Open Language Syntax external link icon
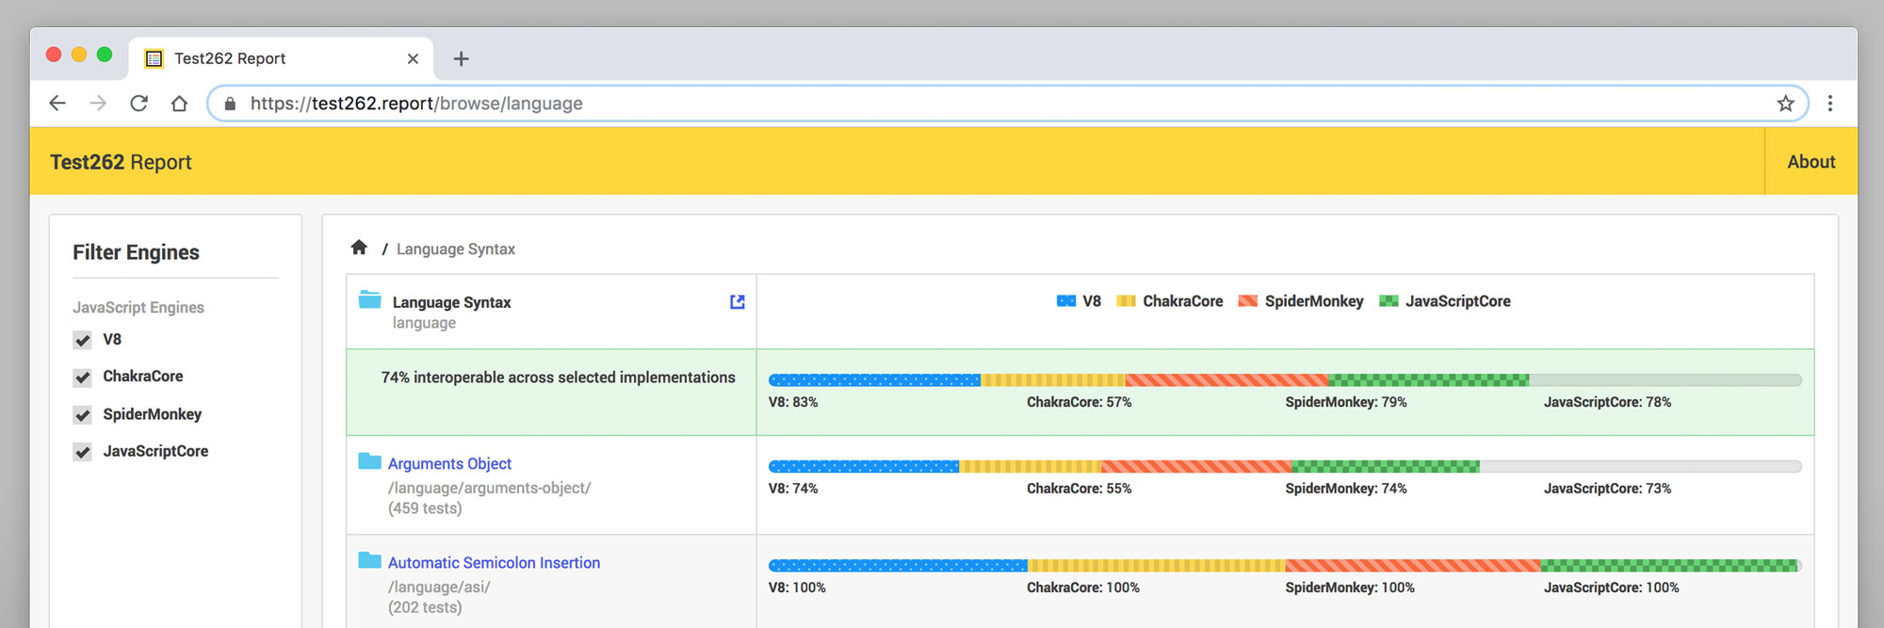The image size is (1884, 628). coord(738,301)
